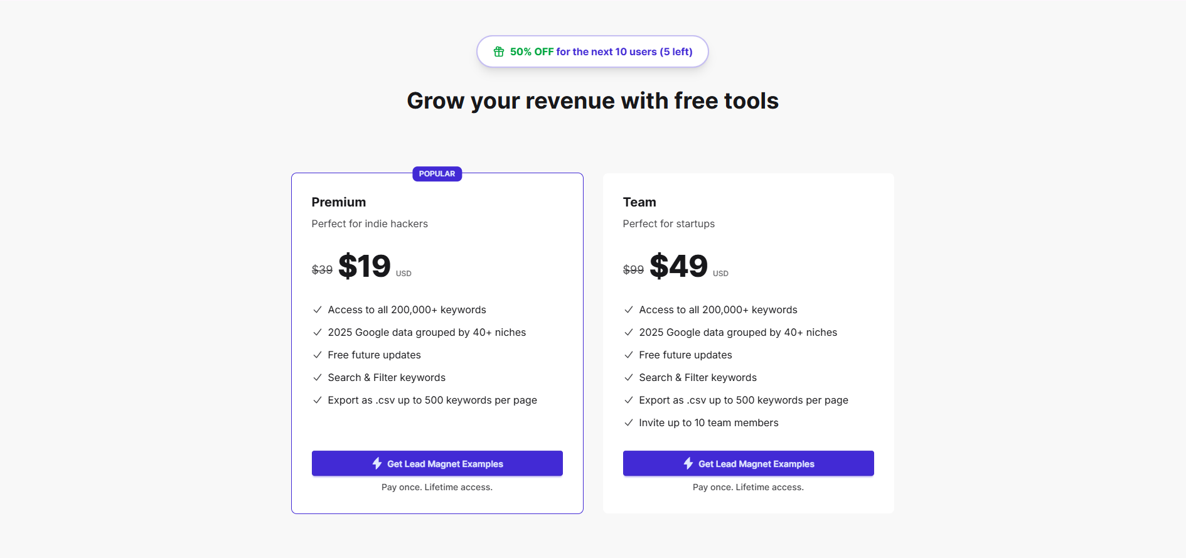Click 'Get Lead Magnet Examples' on the Team plan

(748, 463)
